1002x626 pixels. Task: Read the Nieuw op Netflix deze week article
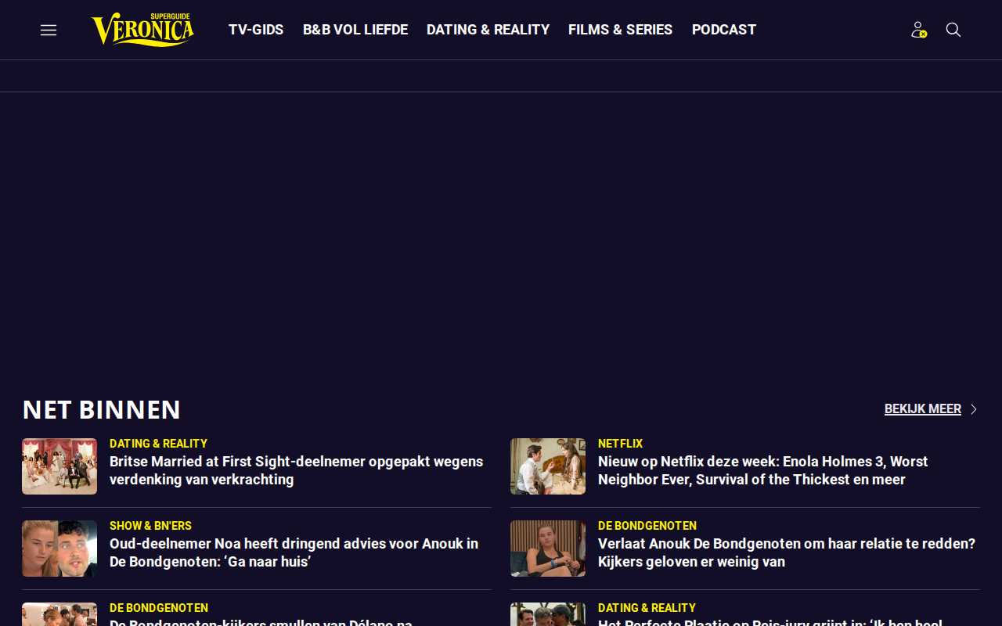coord(762,470)
